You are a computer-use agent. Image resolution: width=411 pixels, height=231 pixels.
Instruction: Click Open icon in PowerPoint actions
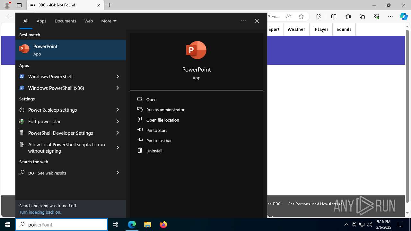click(140, 99)
